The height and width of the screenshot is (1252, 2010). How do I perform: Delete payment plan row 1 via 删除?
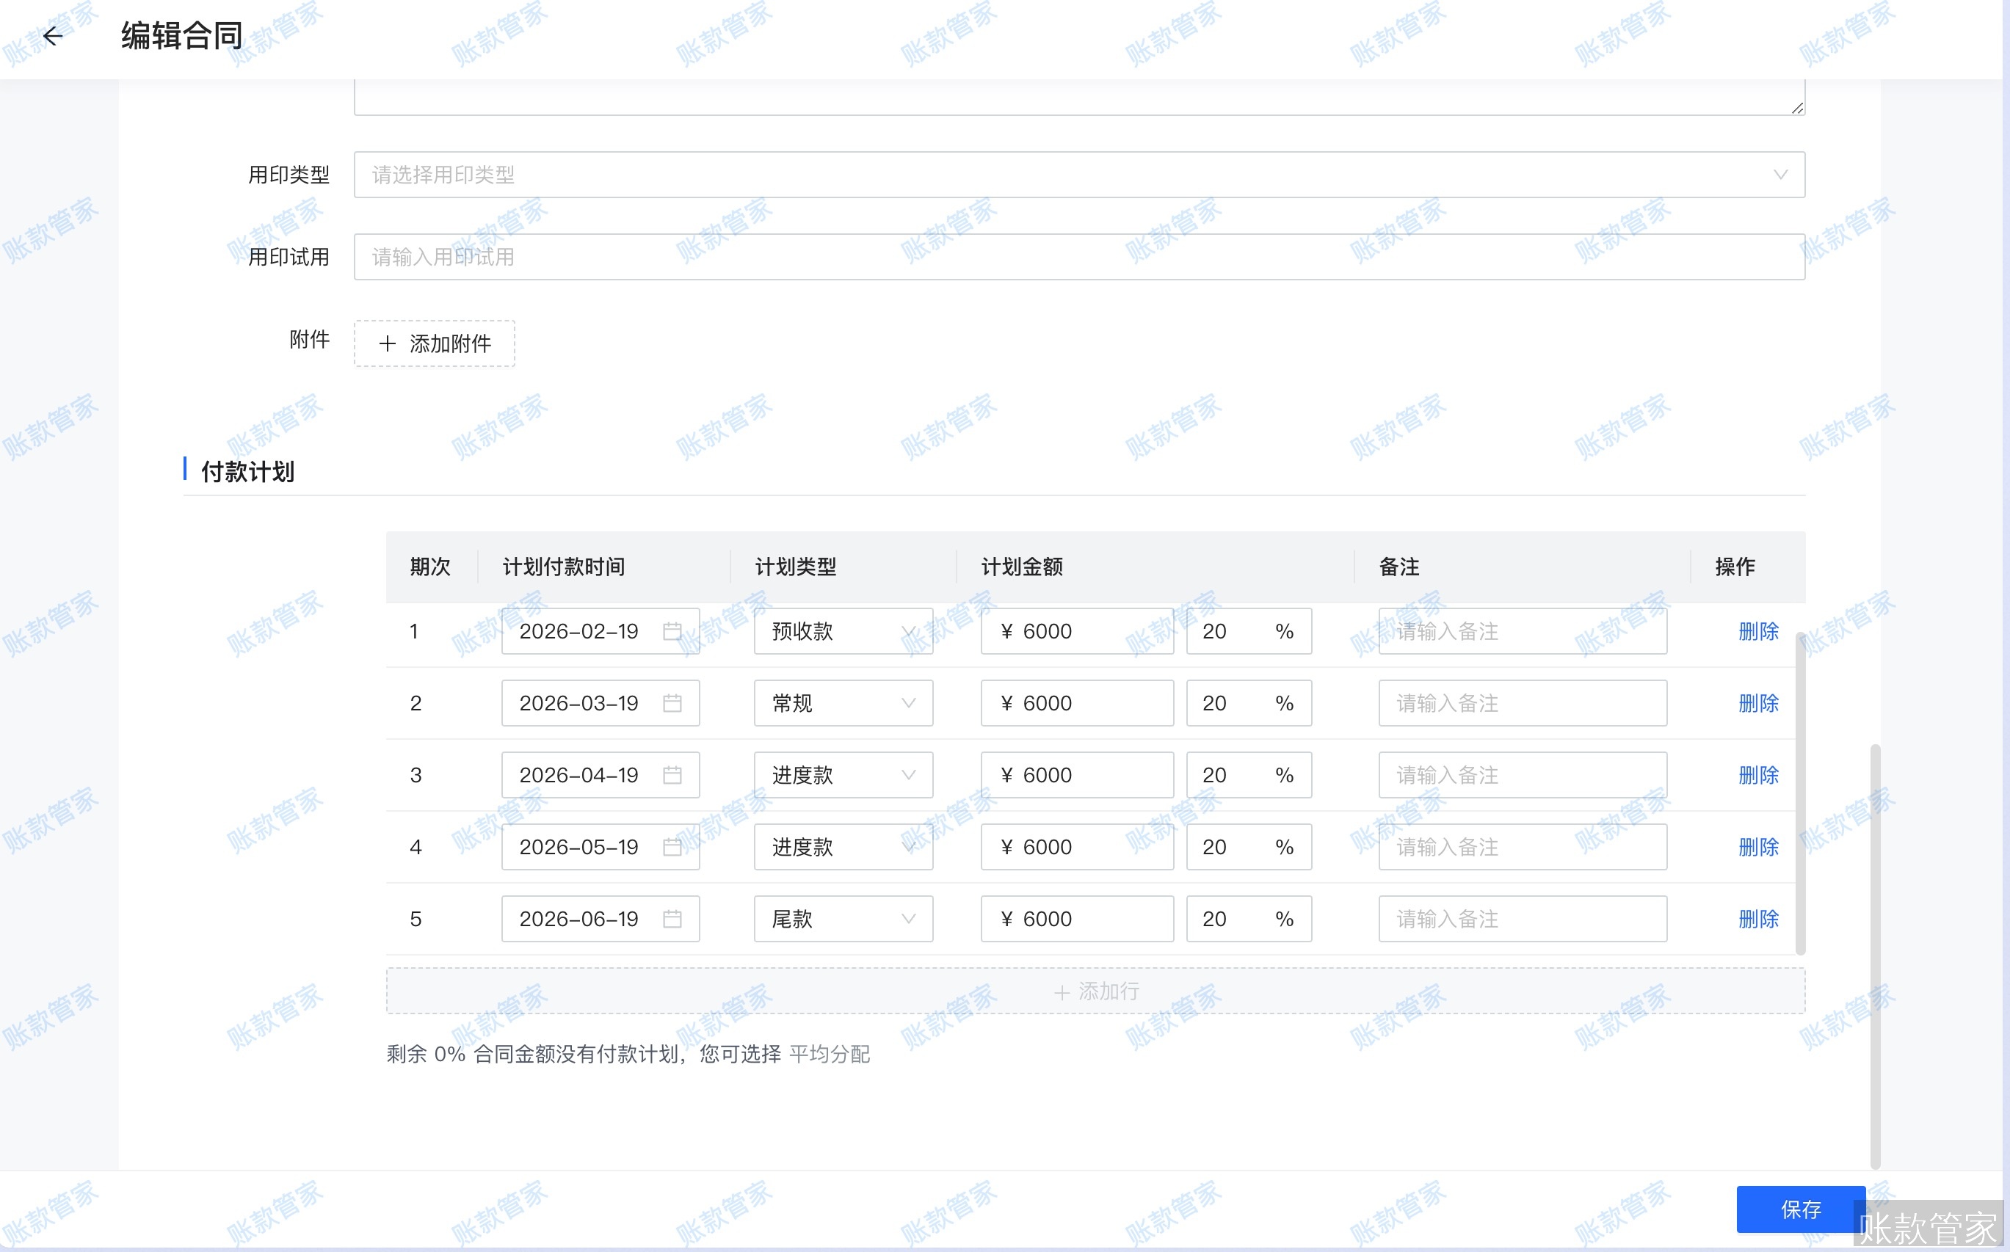coord(1757,631)
